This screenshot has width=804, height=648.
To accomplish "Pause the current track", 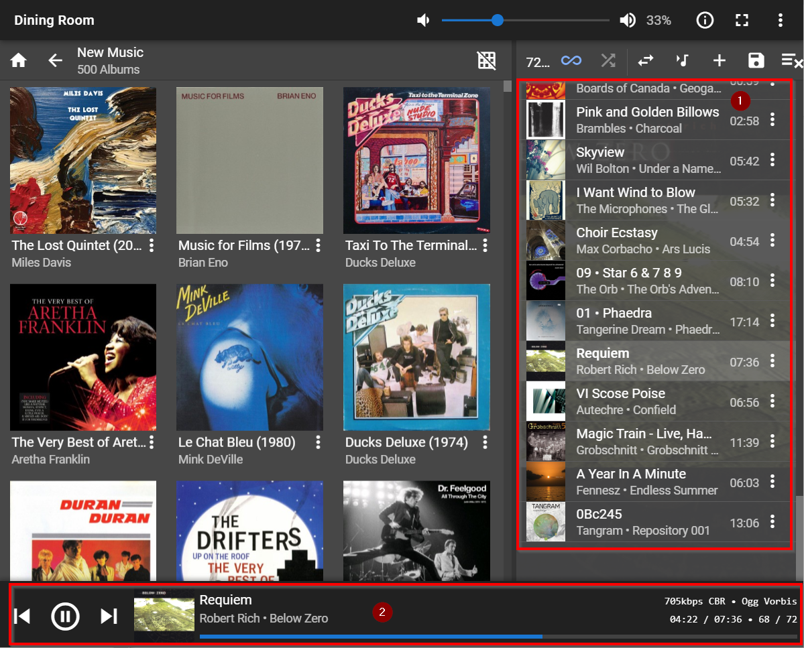I will tap(66, 616).
